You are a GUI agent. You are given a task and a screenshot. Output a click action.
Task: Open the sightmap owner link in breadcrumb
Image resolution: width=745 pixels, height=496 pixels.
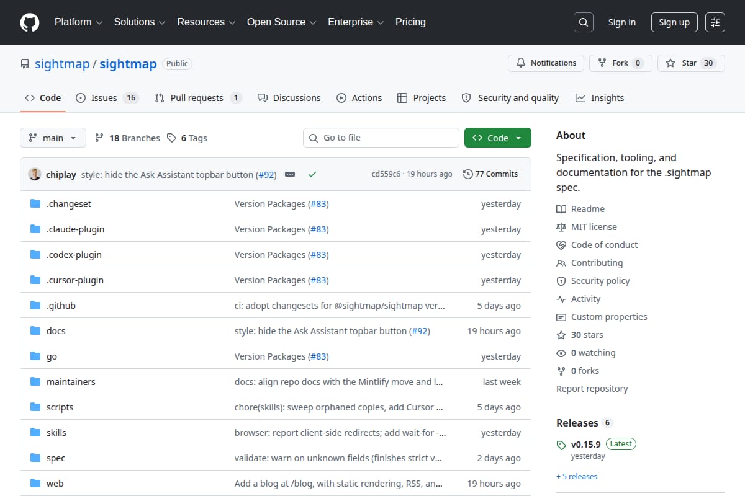tap(62, 64)
